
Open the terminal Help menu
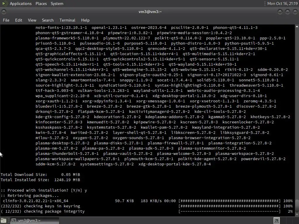[85, 20]
